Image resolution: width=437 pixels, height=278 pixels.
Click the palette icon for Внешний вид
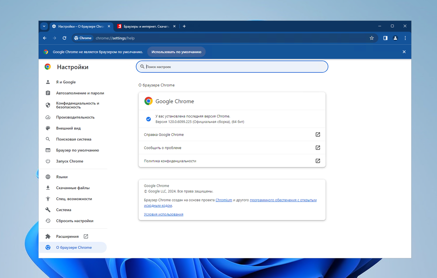coord(48,128)
